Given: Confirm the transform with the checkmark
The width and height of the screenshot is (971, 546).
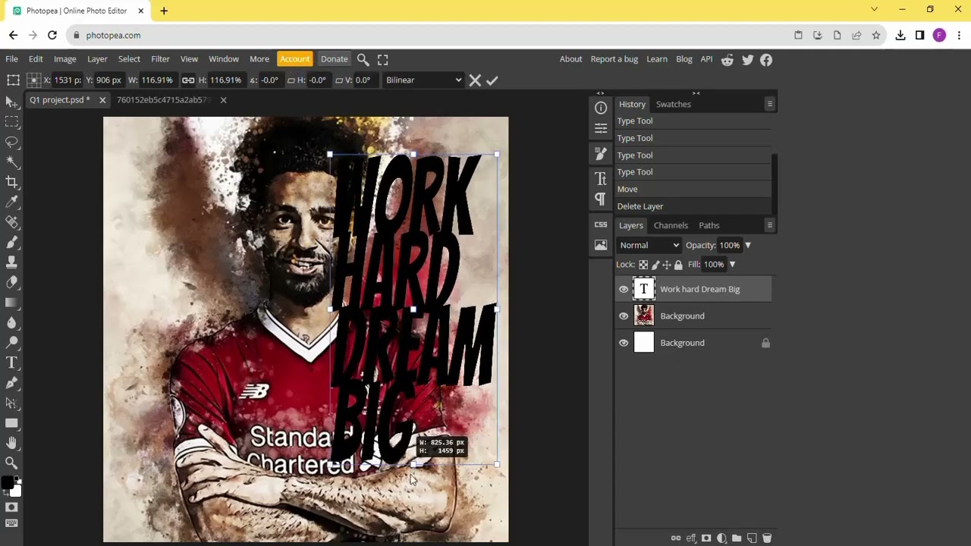Looking at the screenshot, I should [x=492, y=80].
